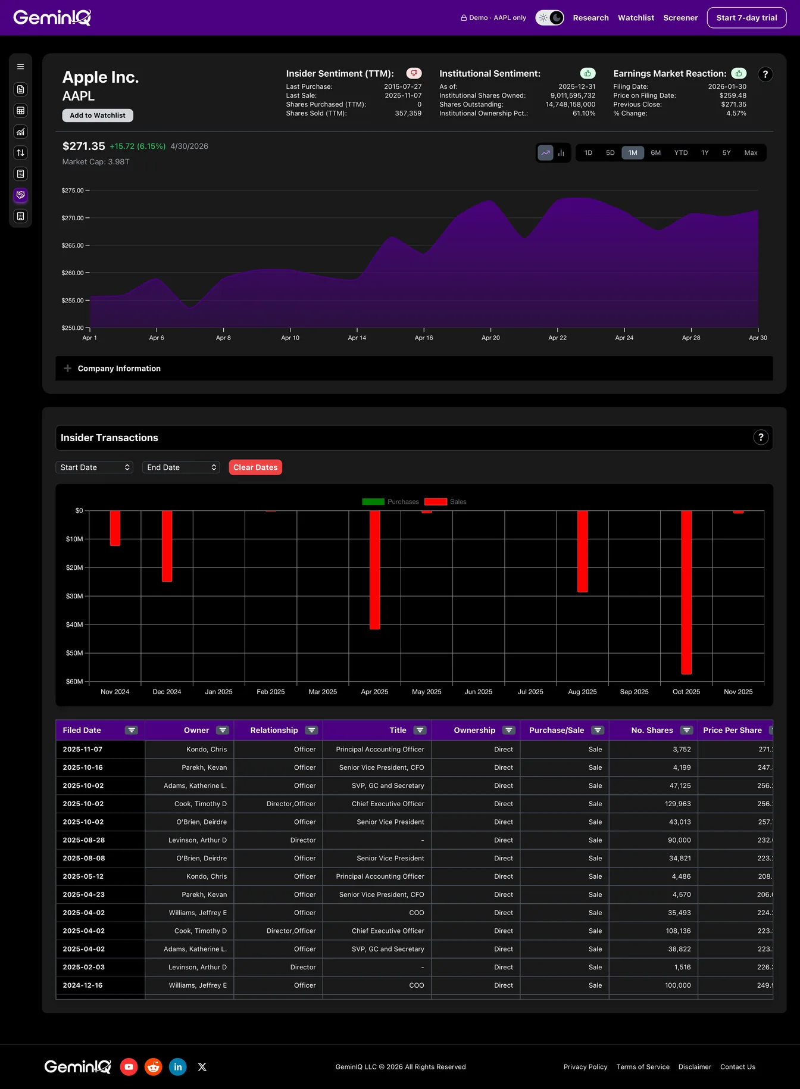The width and height of the screenshot is (800, 1089).
Task: Toggle Purchases series in chart legend
Action: (x=390, y=502)
